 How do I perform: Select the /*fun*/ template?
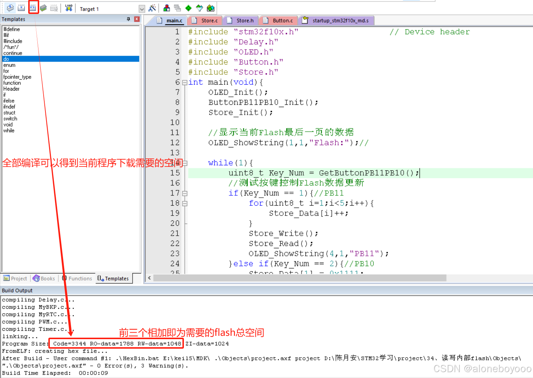click(x=11, y=47)
